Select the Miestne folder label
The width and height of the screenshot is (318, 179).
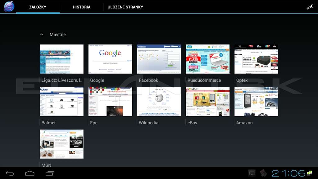pos(57,34)
